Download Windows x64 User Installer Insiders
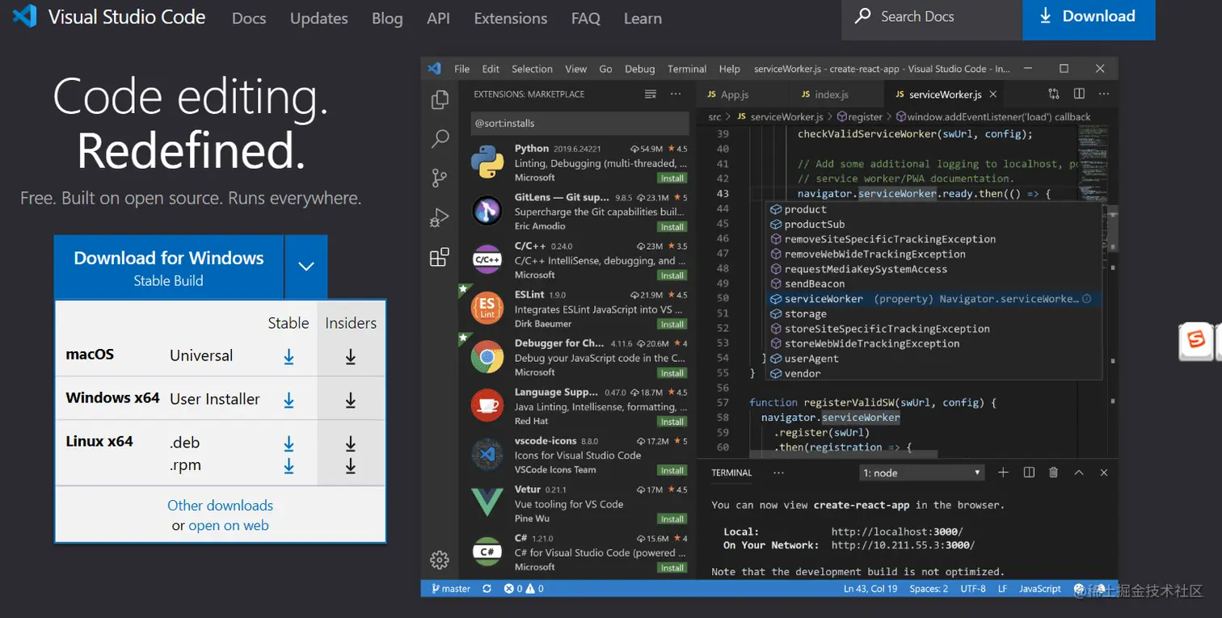Screen dimensions: 1222x618 pyautogui.click(x=351, y=400)
